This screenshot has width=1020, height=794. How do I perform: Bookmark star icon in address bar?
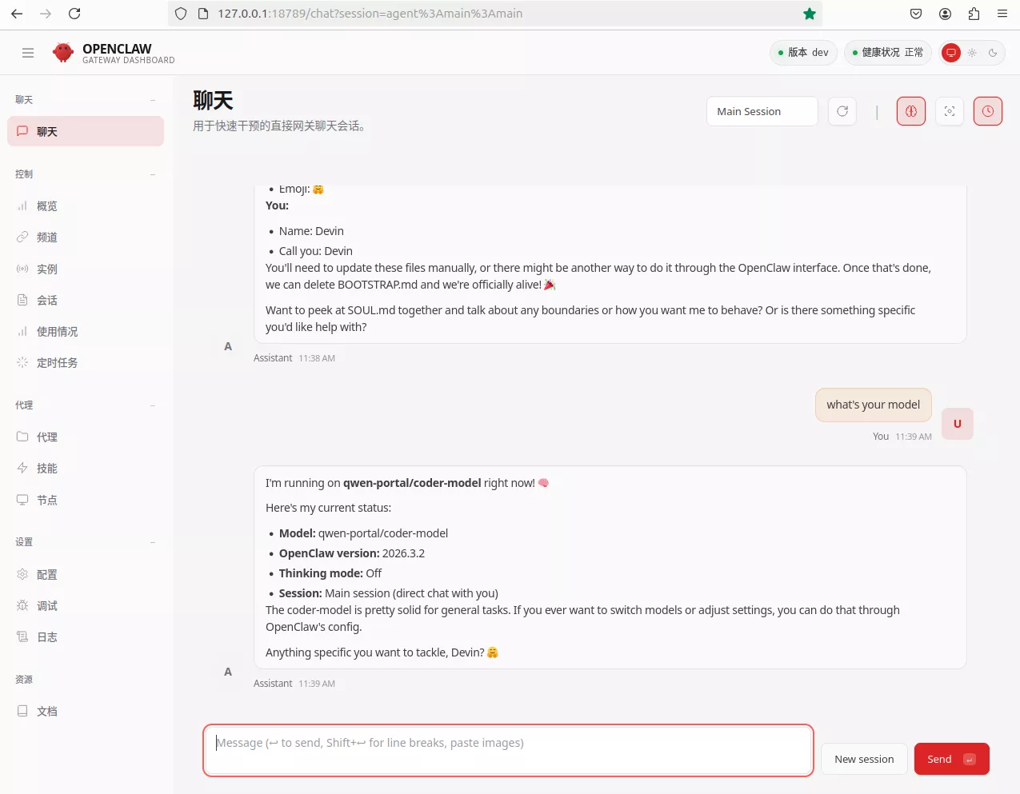(x=810, y=14)
